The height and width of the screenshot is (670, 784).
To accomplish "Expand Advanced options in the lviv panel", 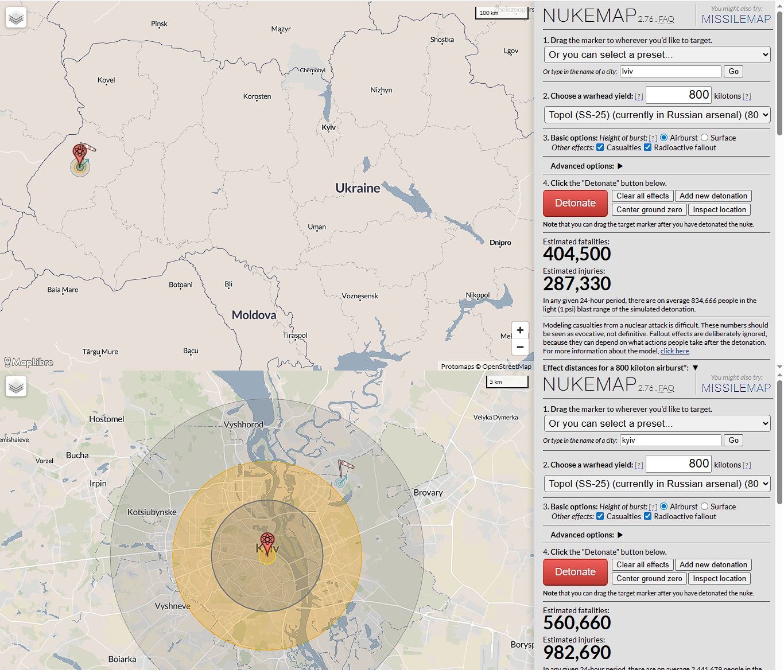I will coord(587,166).
